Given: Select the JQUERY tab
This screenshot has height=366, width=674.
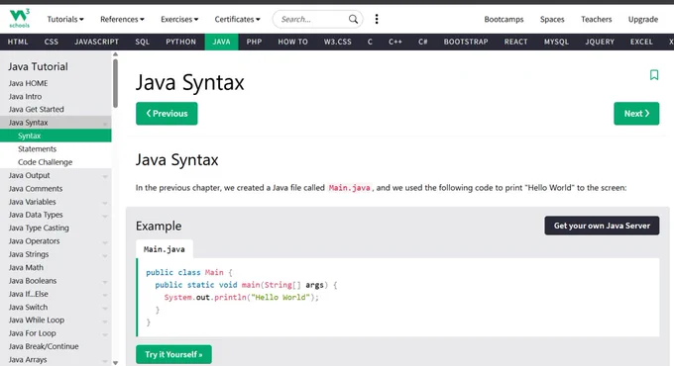Looking at the screenshot, I should 600,42.
